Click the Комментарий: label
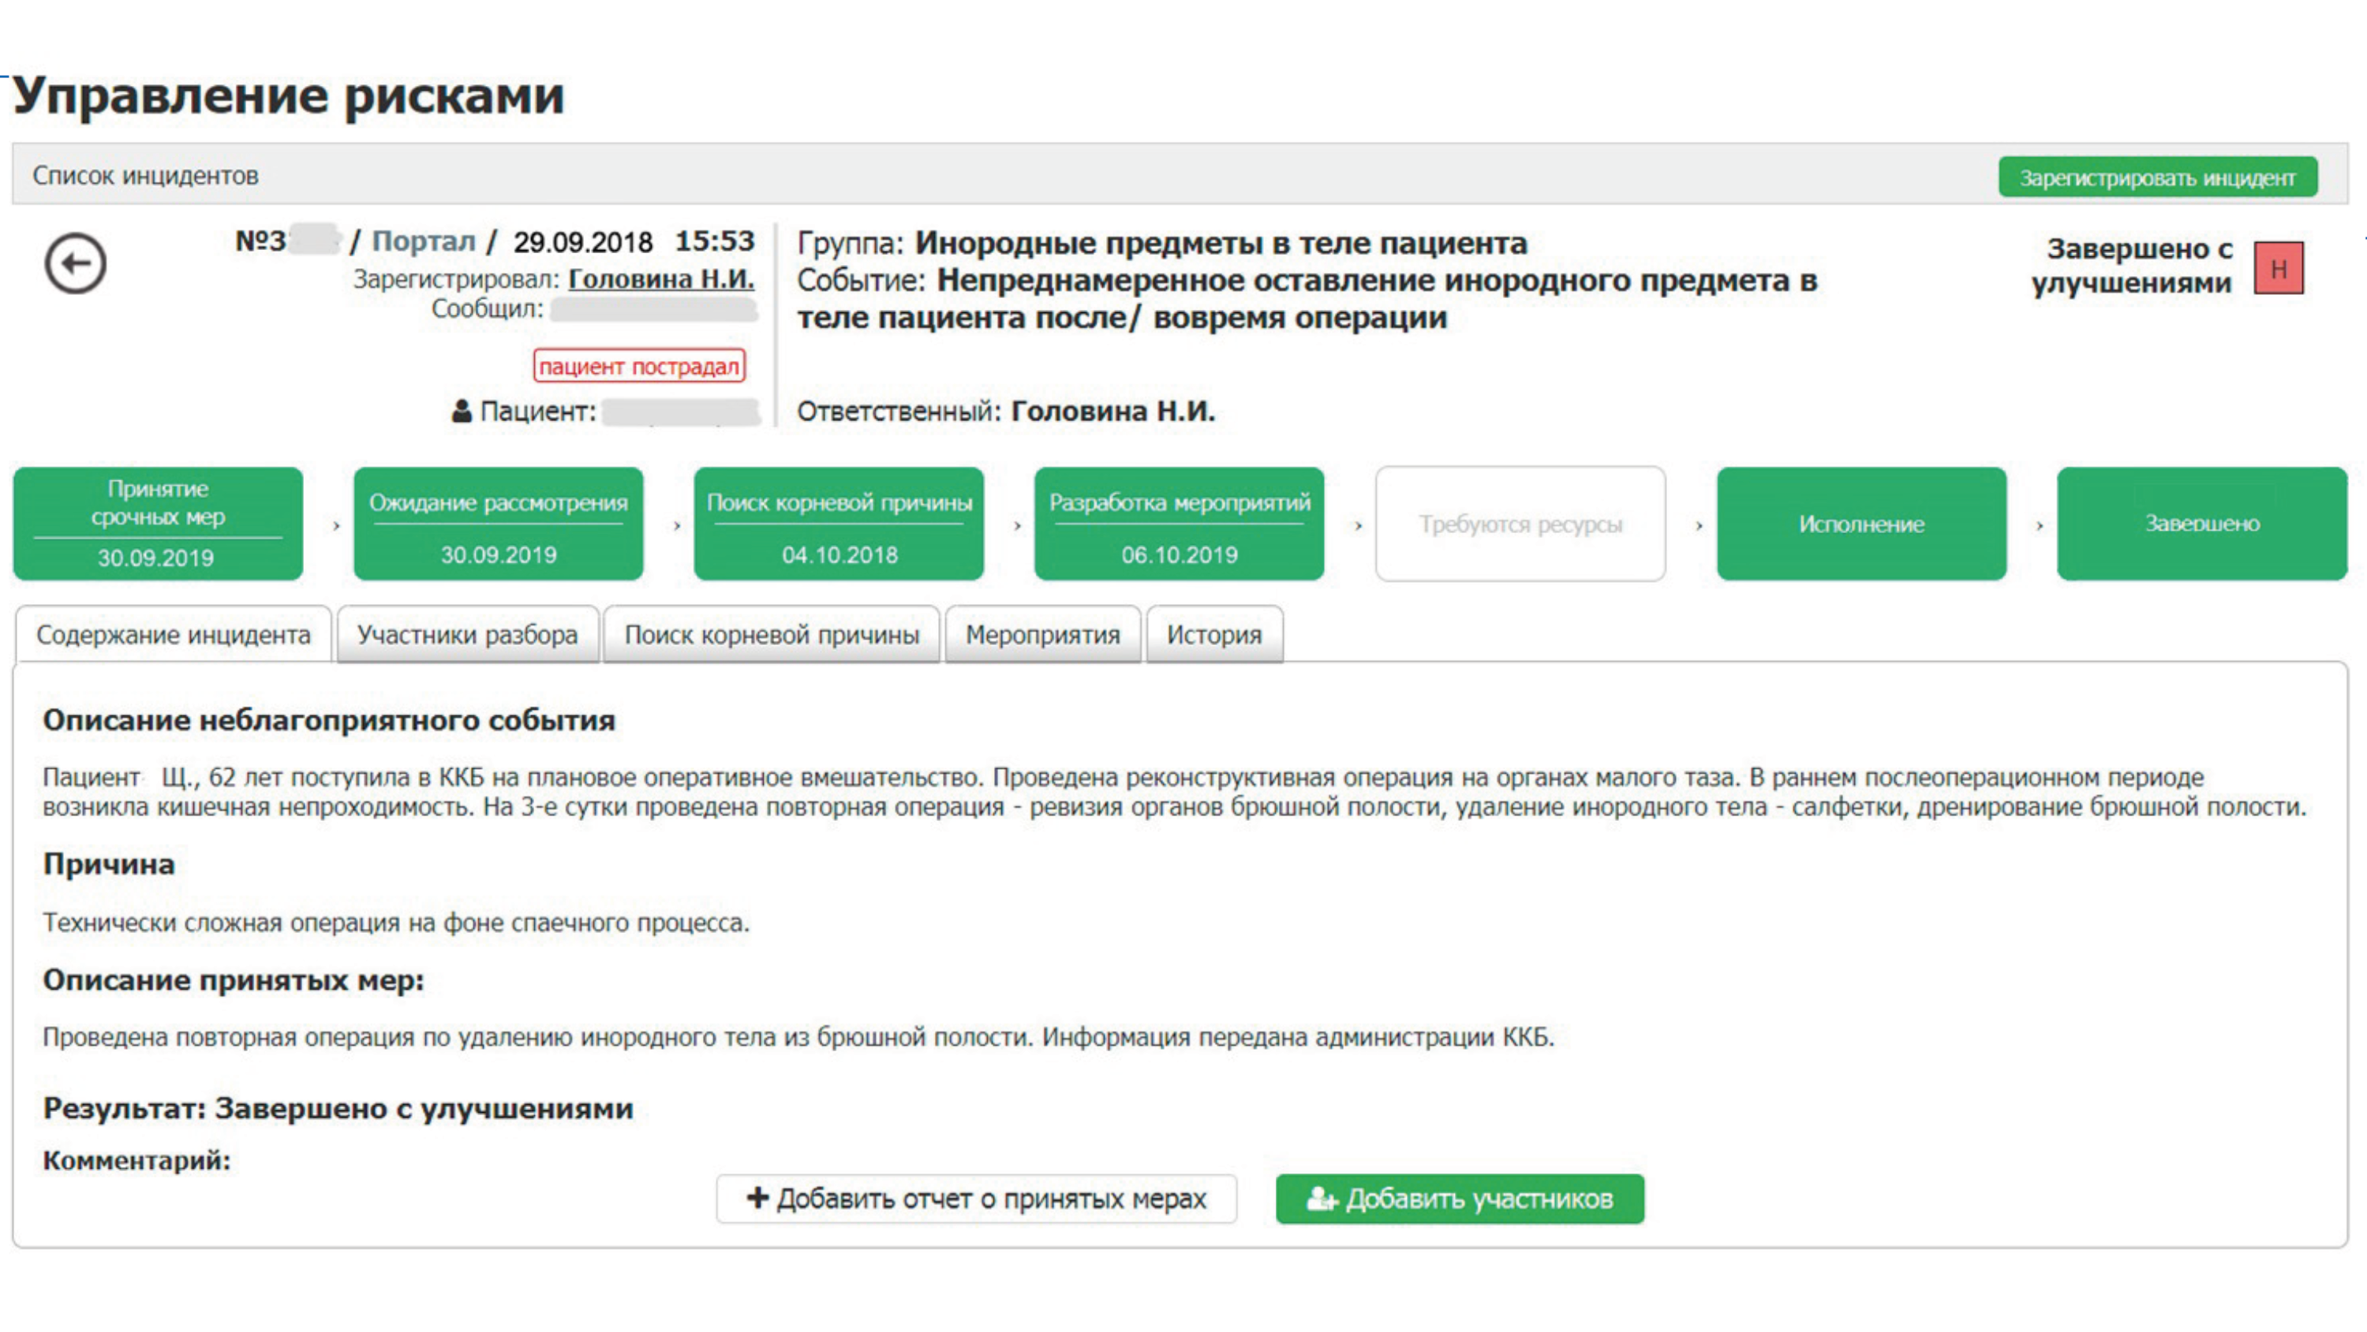 (x=137, y=1161)
